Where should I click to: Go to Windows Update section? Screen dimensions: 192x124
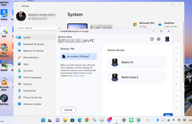(x=32, y=104)
